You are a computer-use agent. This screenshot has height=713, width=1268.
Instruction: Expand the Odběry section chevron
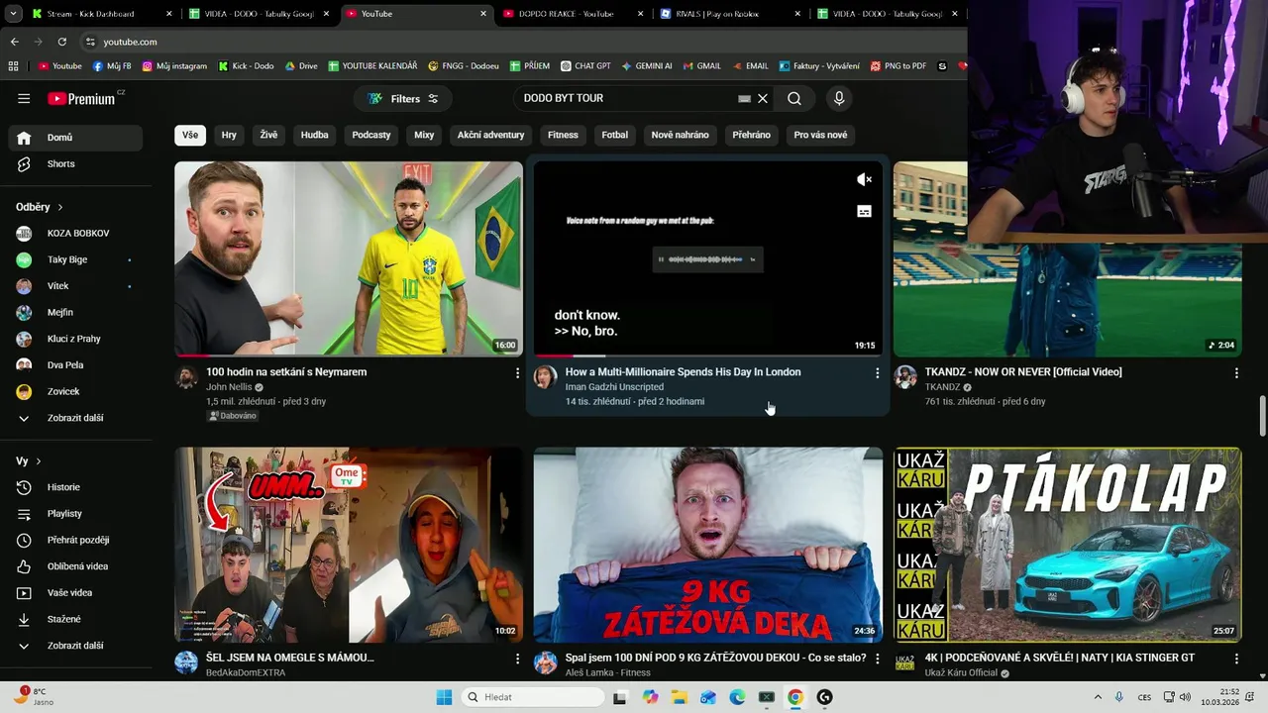click(x=59, y=208)
